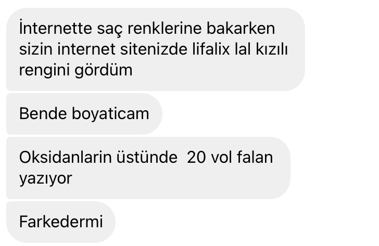379x246 pixels.
Task: Click the word İnternette in the first message
Action: (56, 28)
